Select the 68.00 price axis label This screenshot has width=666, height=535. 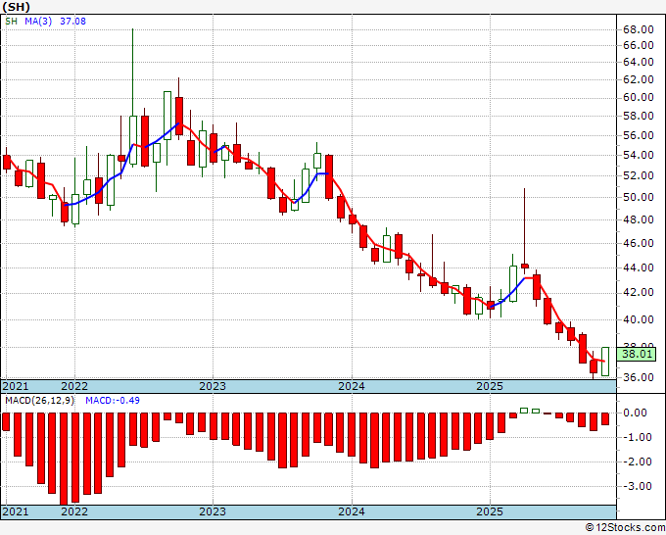tap(638, 29)
